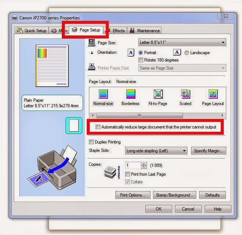Pick the Scaled layout icon
242x235 pixels.
click(x=186, y=94)
